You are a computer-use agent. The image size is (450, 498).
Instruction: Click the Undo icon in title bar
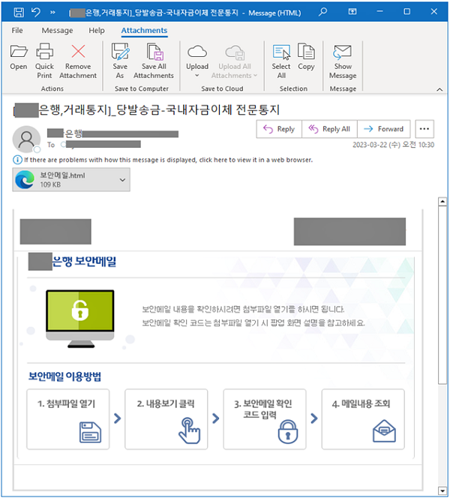36,12
